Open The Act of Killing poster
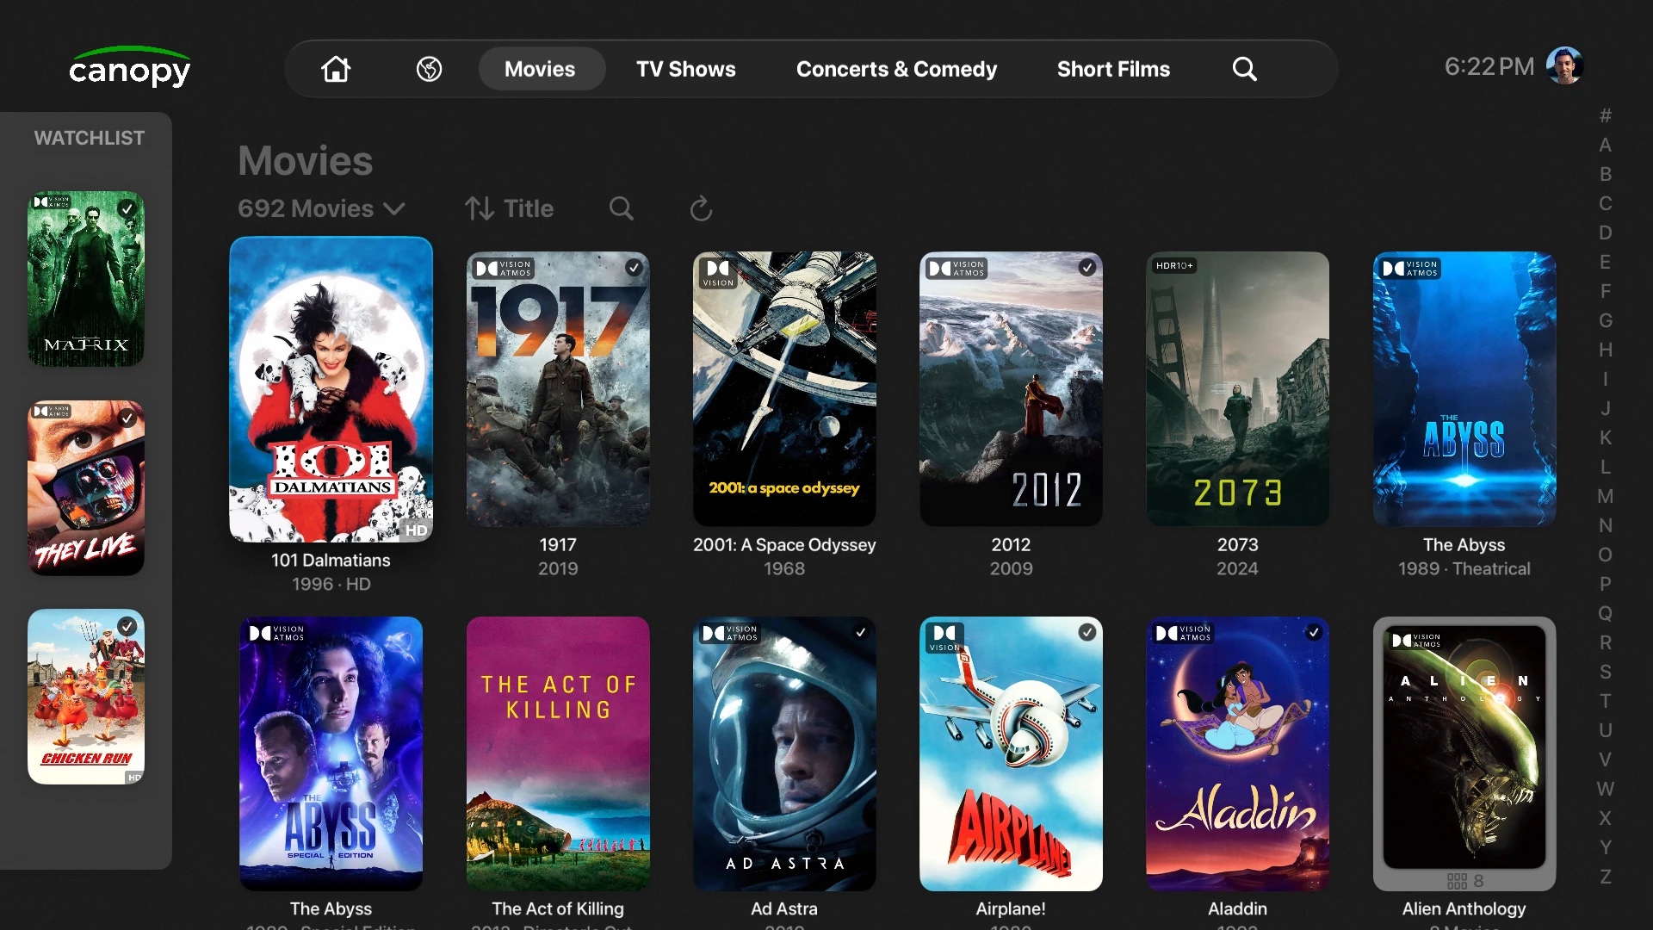This screenshot has width=1653, height=930. point(558,753)
